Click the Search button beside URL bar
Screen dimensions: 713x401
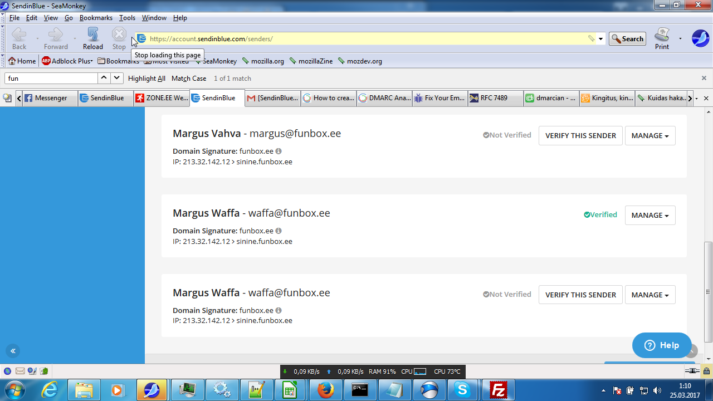click(x=627, y=39)
